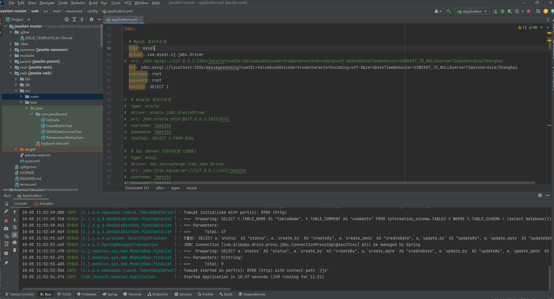Image resolution: width=554 pixels, height=299 pixels.
Task: Expand all nodes in the Project panel
Action: pyautogui.click(x=74, y=19)
